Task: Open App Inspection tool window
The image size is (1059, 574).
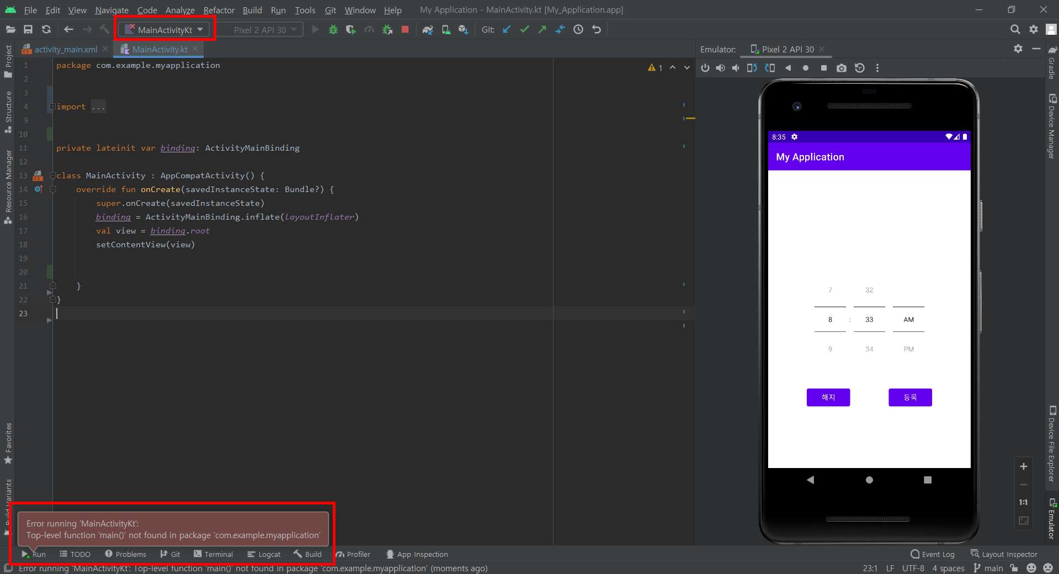Action: (417, 554)
